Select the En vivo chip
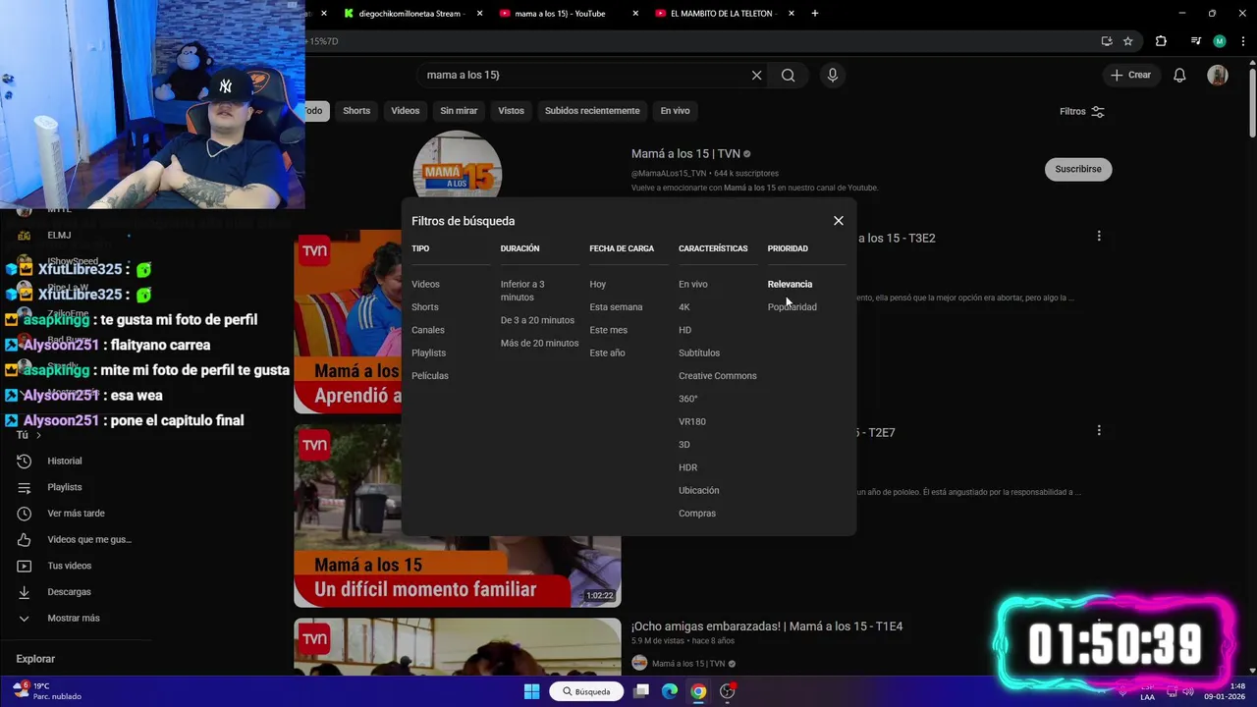This screenshot has width=1257, height=707. click(675, 111)
